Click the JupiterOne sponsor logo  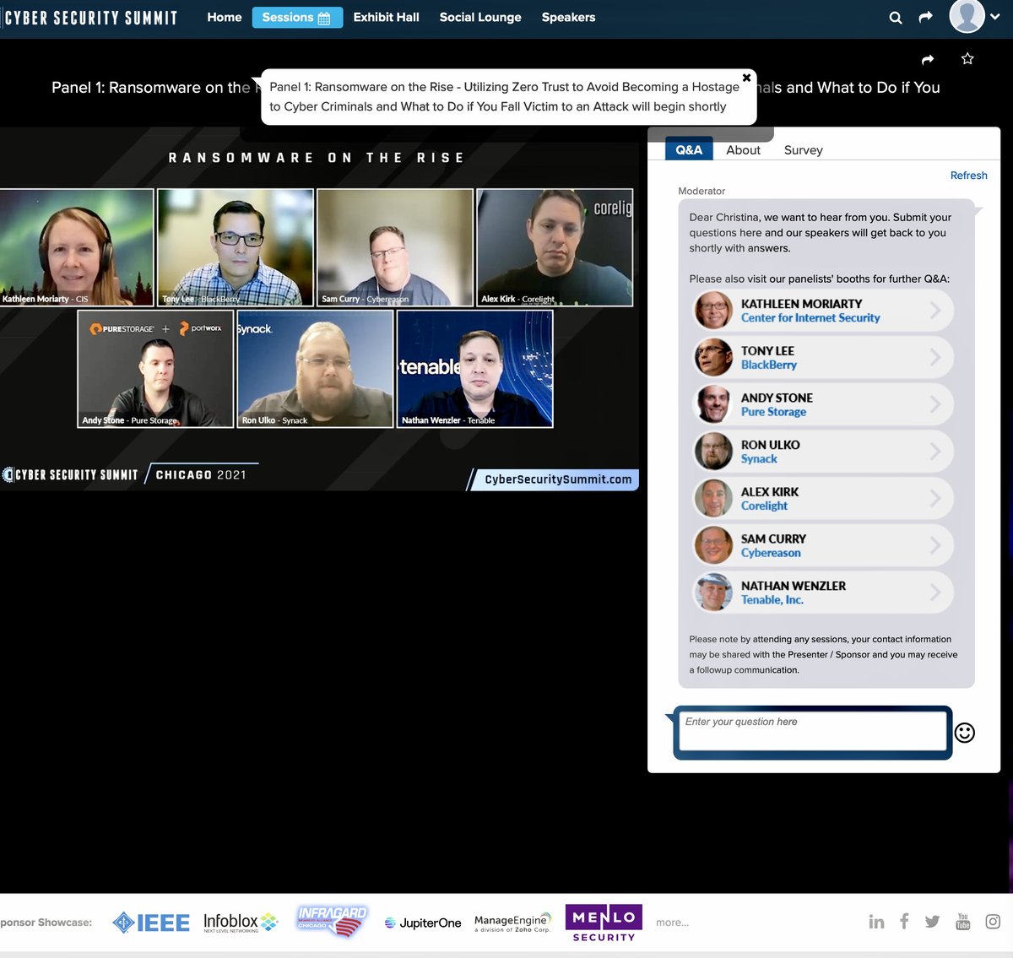(x=423, y=923)
